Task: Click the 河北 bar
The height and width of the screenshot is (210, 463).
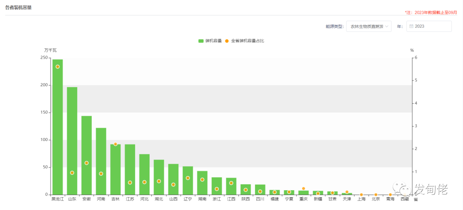Action: [x=144, y=174]
